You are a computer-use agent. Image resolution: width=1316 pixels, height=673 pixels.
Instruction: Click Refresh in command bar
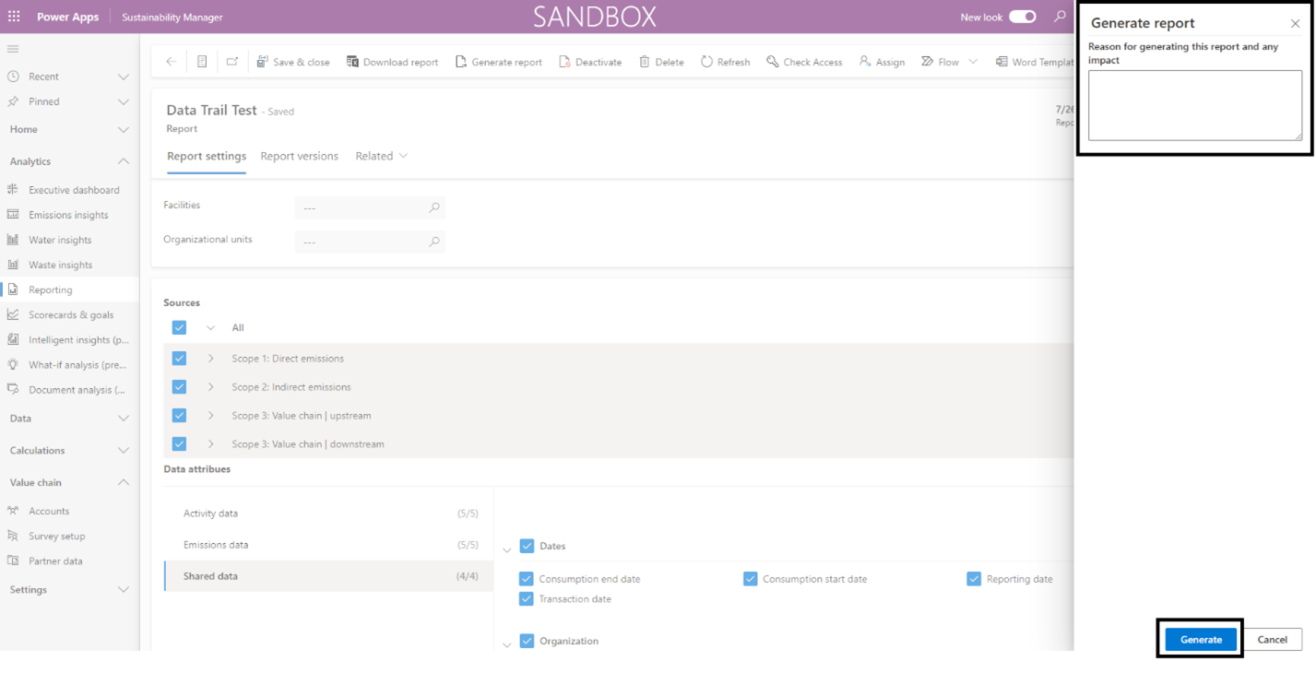725,62
